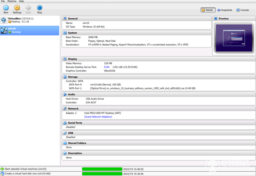Click the Network section icon

(65, 109)
